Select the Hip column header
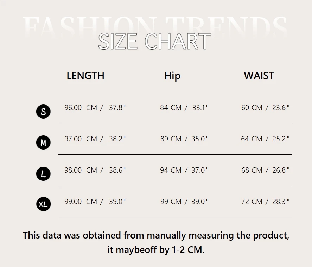 pyautogui.click(x=172, y=76)
